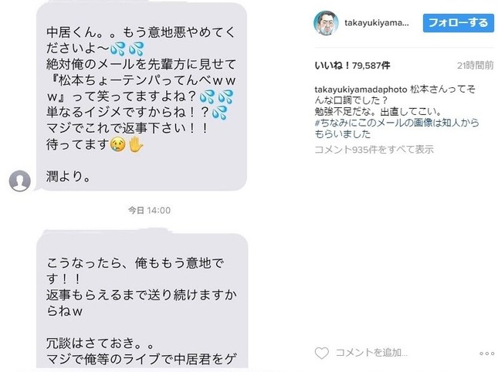This screenshot has width=498, height=372.
Task: Click the raised hand emoji
Action: tap(136, 144)
